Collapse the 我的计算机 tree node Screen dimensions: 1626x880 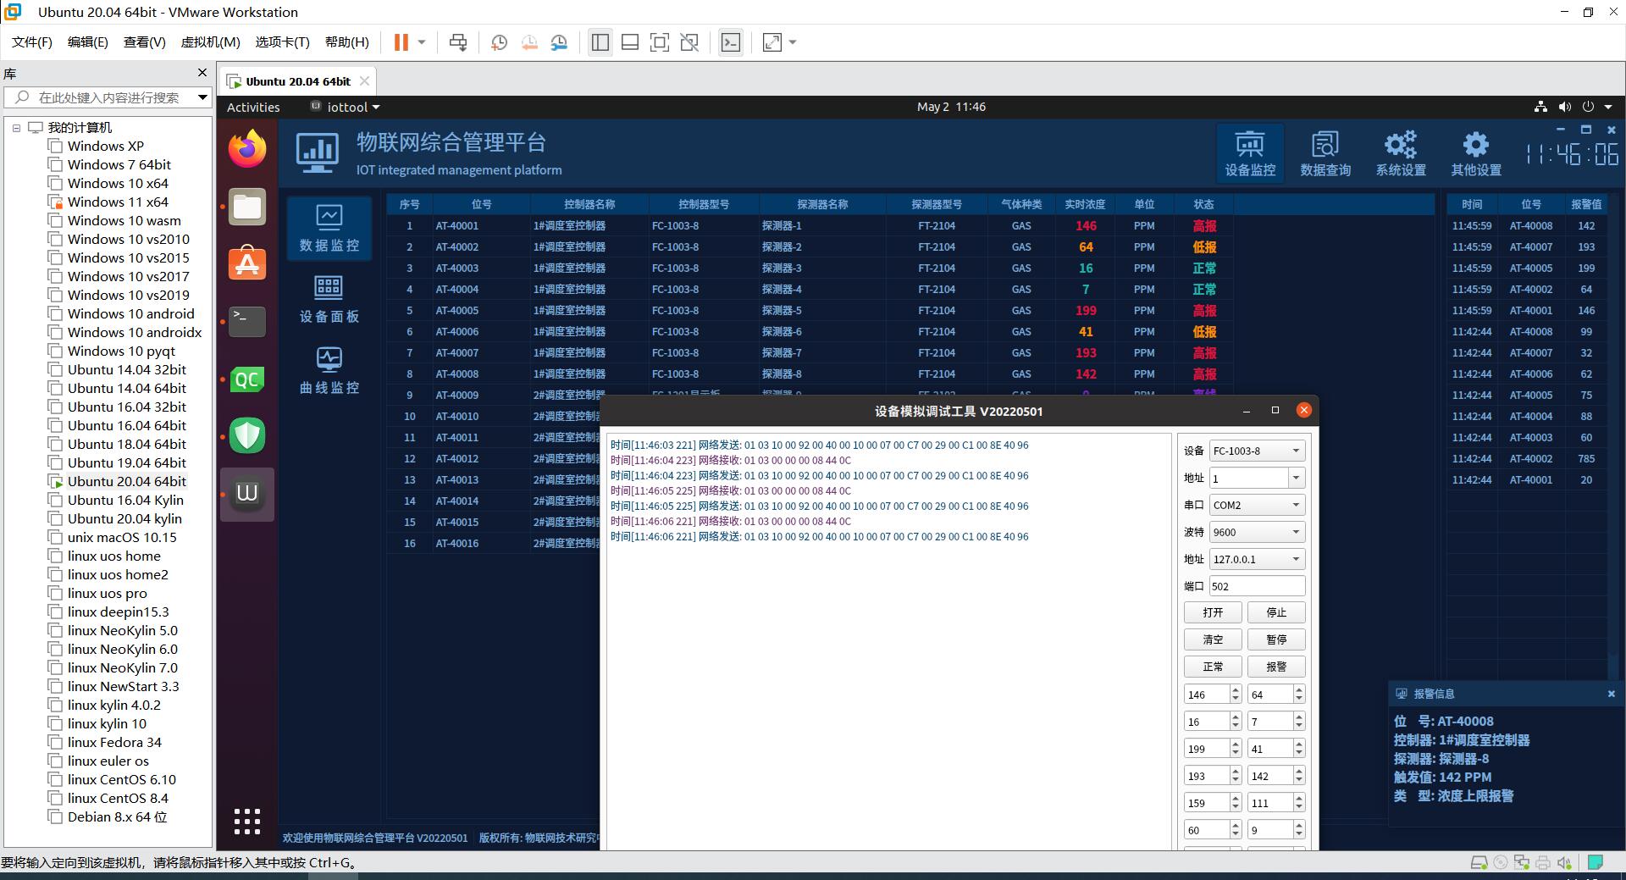coord(16,128)
